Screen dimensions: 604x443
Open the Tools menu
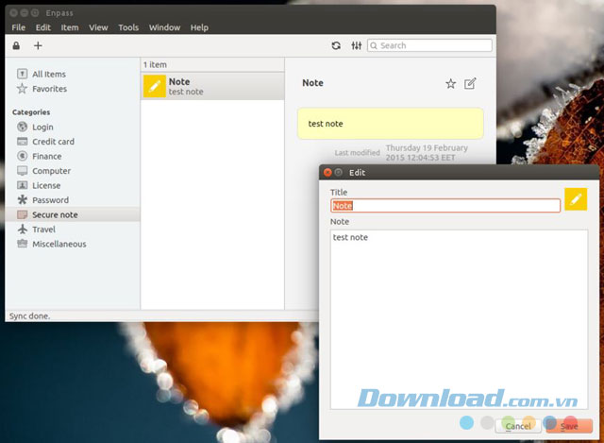pyautogui.click(x=128, y=27)
